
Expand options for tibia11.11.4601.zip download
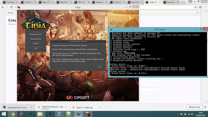[101, 107]
